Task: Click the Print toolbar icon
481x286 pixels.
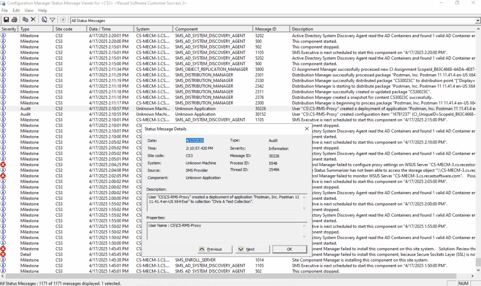Action: [14, 20]
